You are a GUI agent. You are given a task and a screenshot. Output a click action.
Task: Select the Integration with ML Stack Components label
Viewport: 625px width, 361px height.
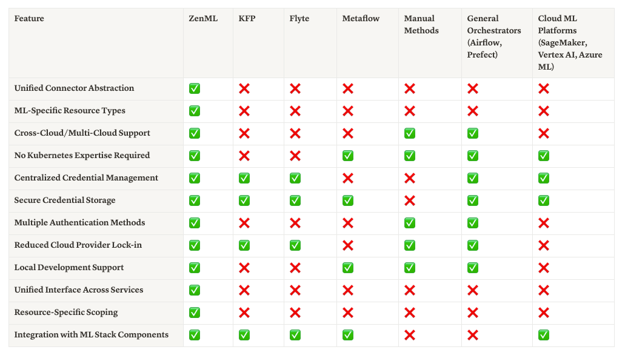click(x=92, y=335)
